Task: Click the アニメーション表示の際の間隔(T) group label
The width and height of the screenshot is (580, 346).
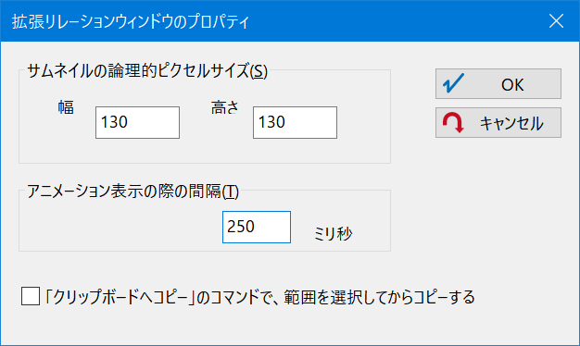Action: (x=132, y=192)
